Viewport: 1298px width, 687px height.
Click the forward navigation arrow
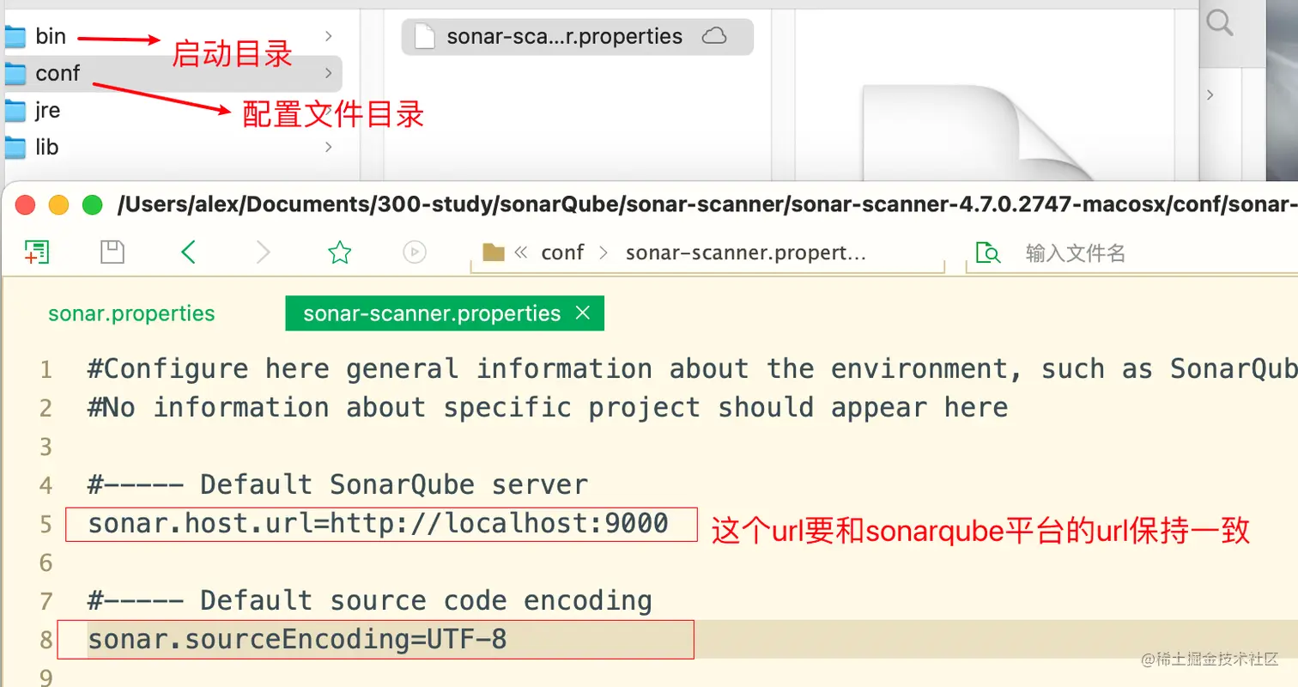pyautogui.click(x=264, y=252)
